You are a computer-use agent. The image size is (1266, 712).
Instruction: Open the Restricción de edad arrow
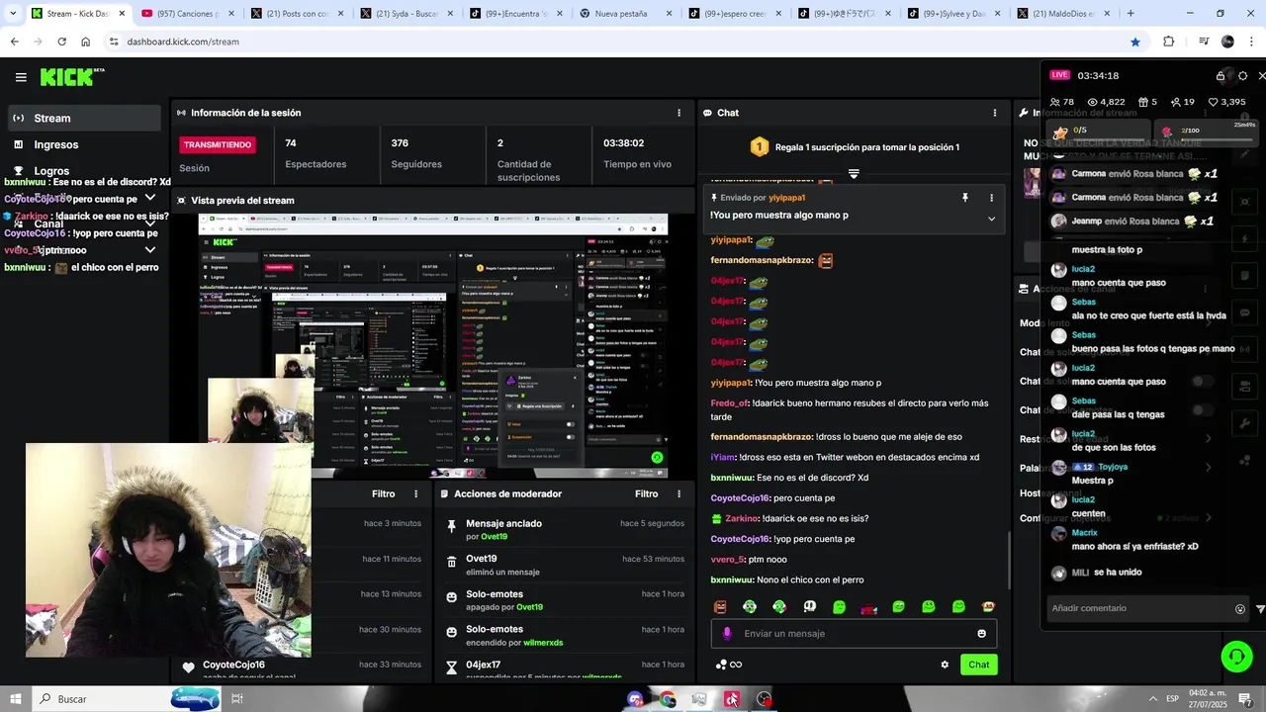[x=1208, y=439]
